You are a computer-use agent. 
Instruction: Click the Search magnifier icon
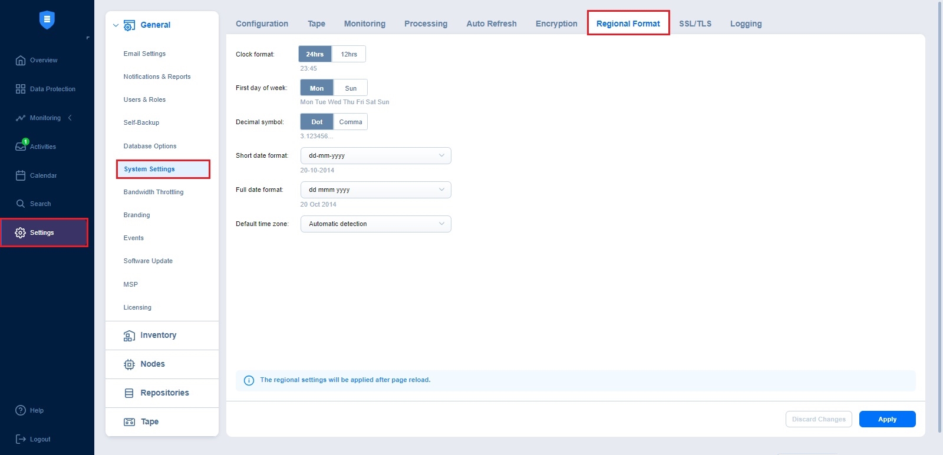tap(21, 204)
